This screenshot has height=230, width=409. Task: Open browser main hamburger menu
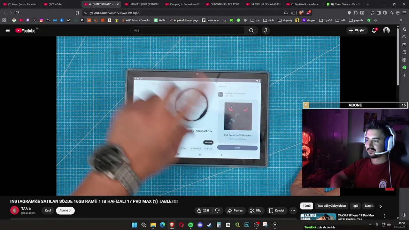(x=404, y=13)
